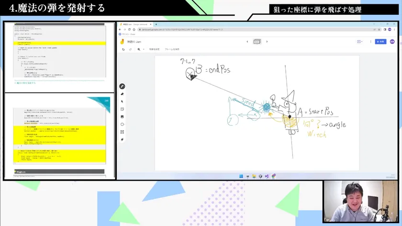Open the Jamboard more options menu

pos(371,42)
